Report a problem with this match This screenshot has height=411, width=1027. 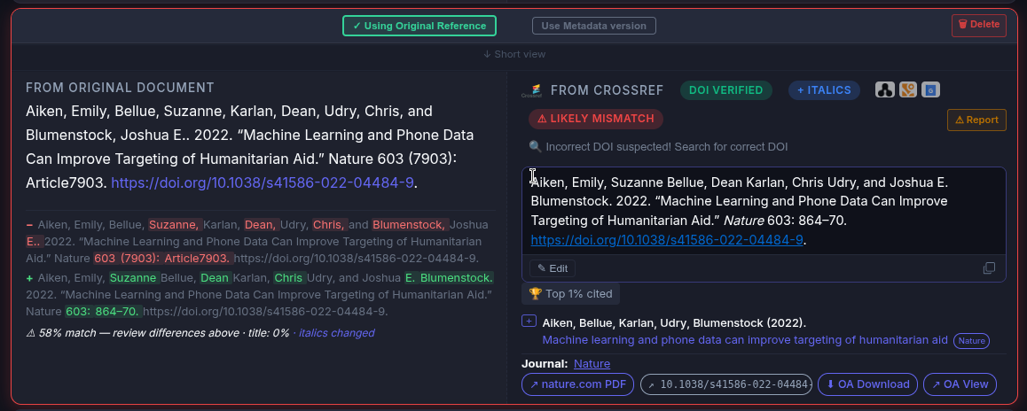976,120
